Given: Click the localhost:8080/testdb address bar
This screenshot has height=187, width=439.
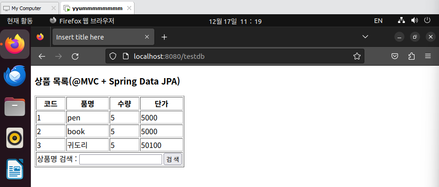Looking at the screenshot, I should [x=234, y=57].
